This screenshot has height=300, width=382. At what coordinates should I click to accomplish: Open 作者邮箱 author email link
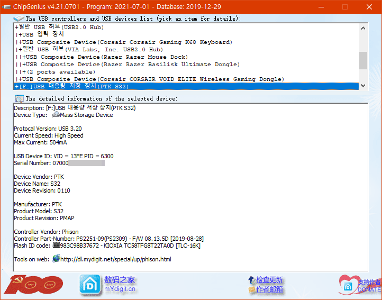[x=269, y=289]
